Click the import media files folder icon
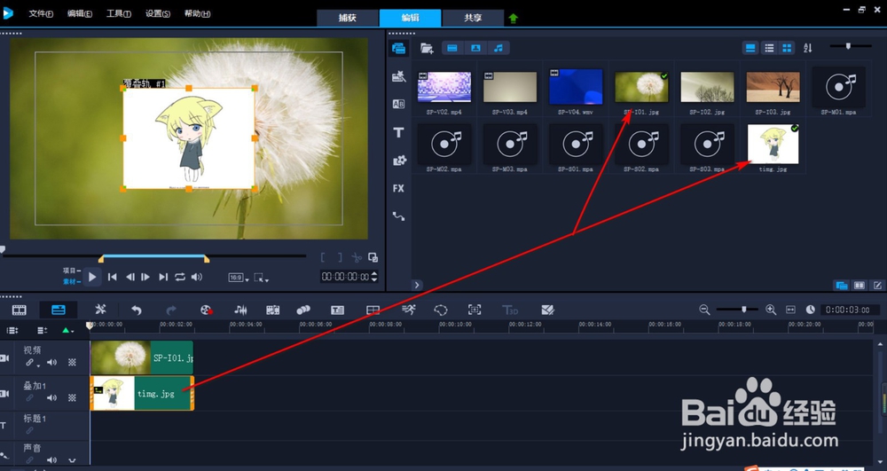 (x=428, y=49)
